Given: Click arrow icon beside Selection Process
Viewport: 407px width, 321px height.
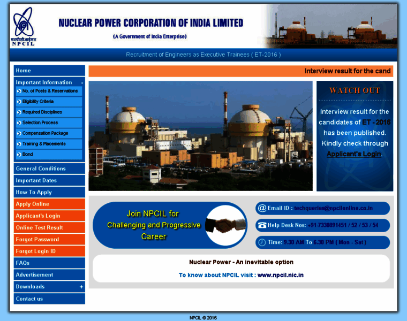Looking at the screenshot, I should coord(19,123).
